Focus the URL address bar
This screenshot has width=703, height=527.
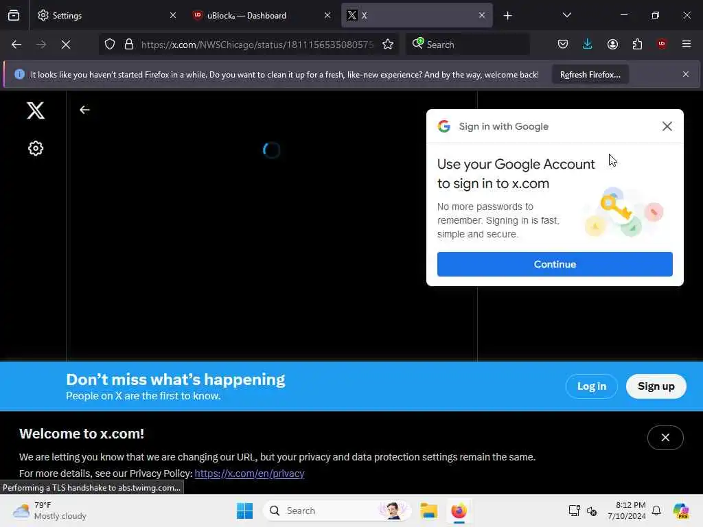point(257,45)
